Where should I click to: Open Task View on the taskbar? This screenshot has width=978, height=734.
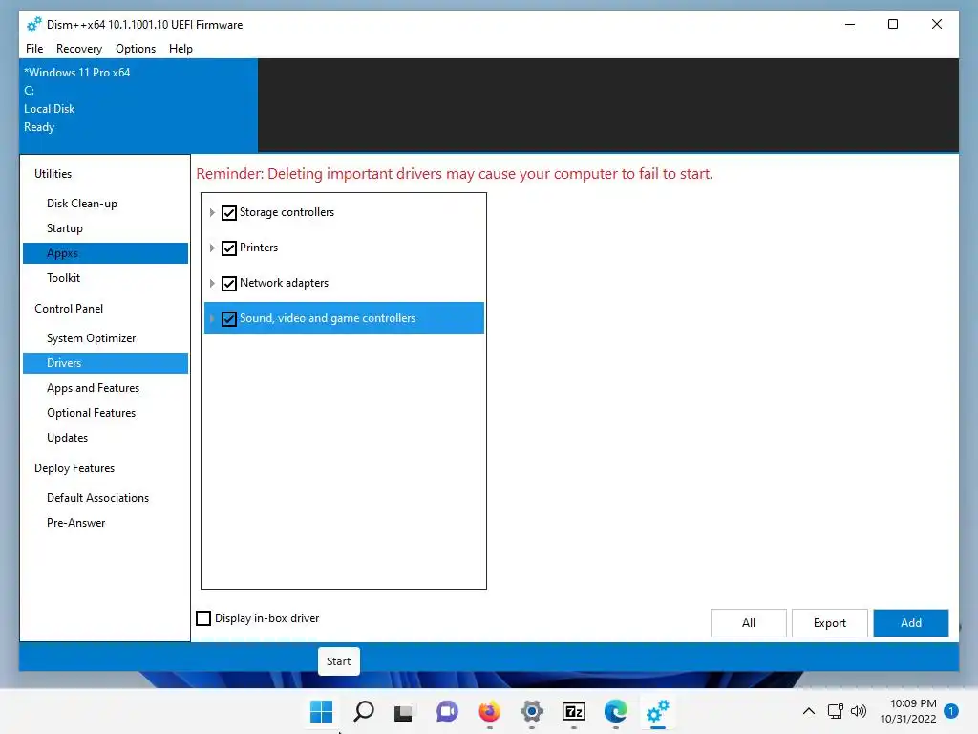[x=404, y=711]
